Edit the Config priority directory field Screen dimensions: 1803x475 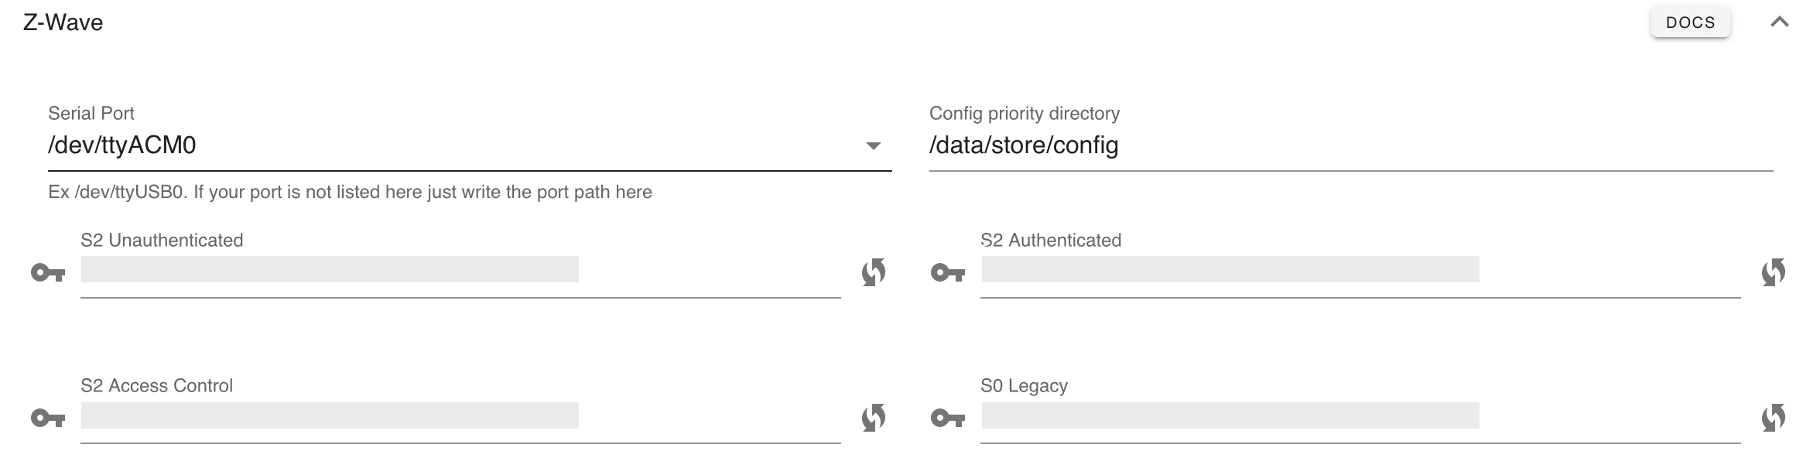click(x=1351, y=145)
